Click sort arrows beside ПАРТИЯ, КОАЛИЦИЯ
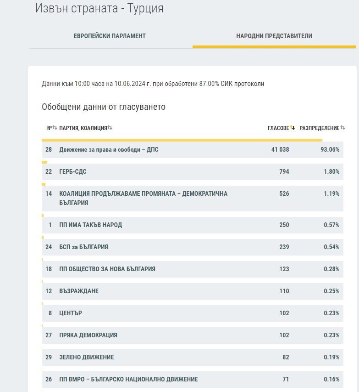The width and height of the screenshot is (359, 392). pyautogui.click(x=110, y=128)
